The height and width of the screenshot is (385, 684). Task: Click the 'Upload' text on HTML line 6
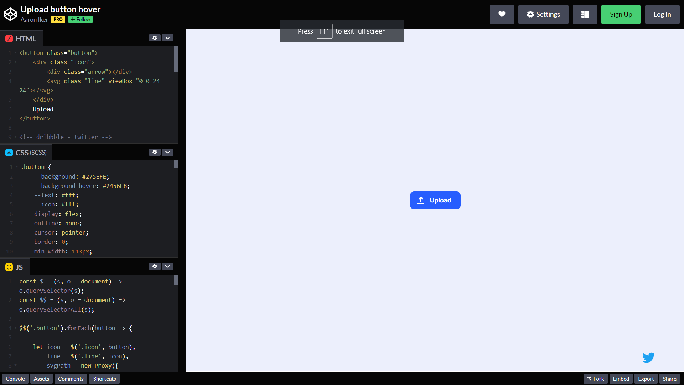click(43, 109)
